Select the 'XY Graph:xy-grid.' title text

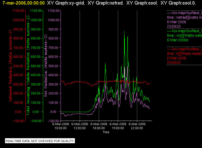pos(66,3)
